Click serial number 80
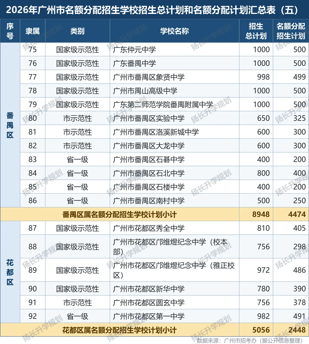 33,118
